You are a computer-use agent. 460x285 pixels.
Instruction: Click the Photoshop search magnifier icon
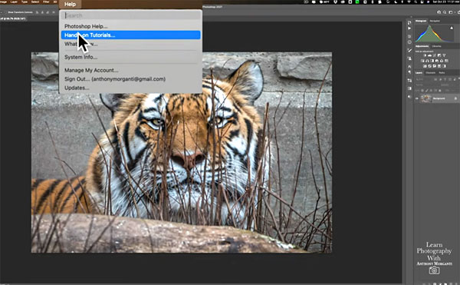(x=445, y=12)
